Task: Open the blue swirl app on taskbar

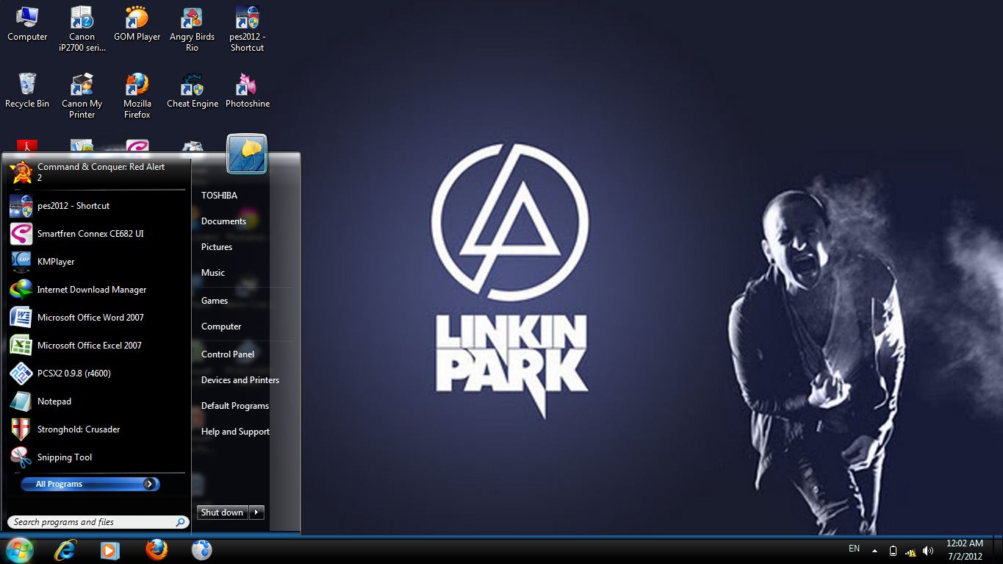Action: (x=201, y=550)
